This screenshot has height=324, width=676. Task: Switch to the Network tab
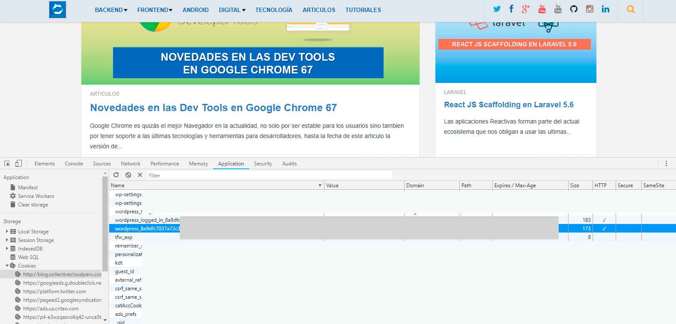coord(131,164)
